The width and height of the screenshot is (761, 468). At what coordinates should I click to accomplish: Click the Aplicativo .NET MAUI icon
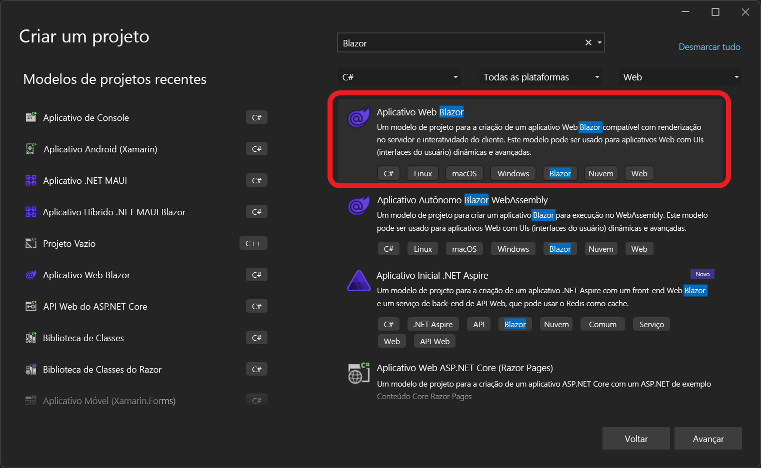click(x=31, y=180)
